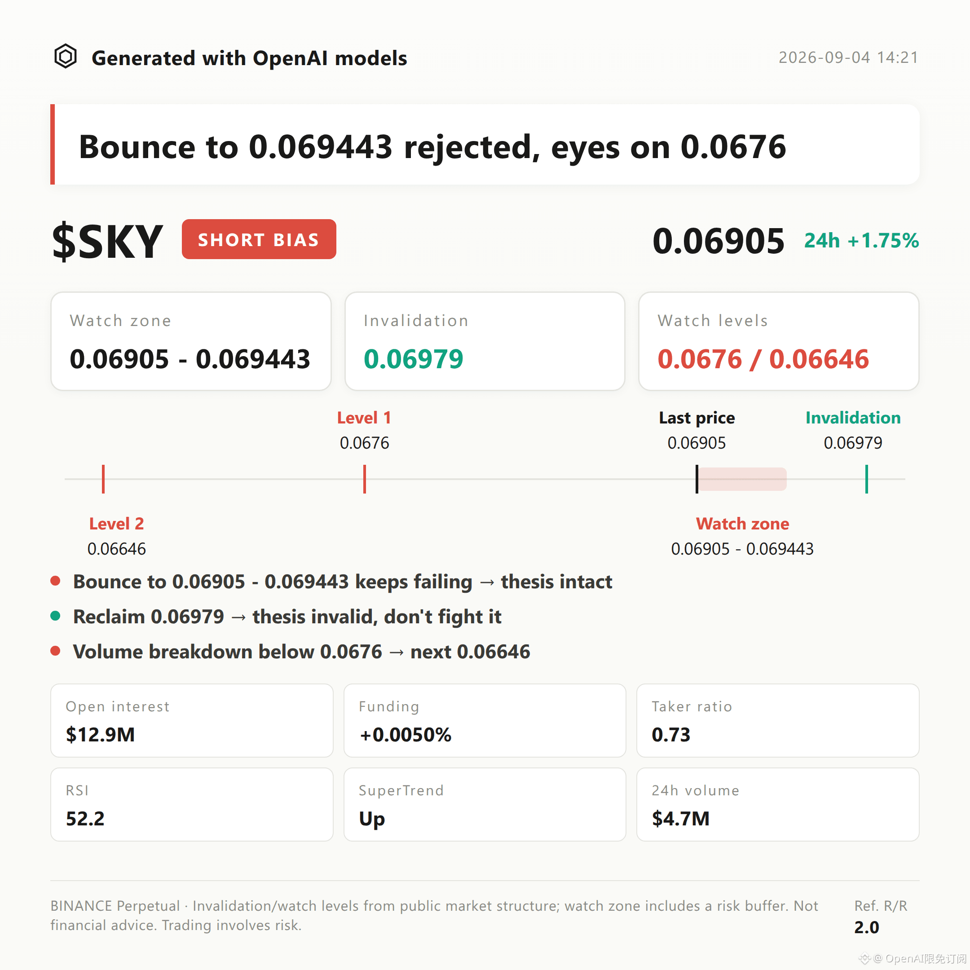970x970 pixels.
Task: Click the 24h volume $4.7M tile
Action: 778,804
